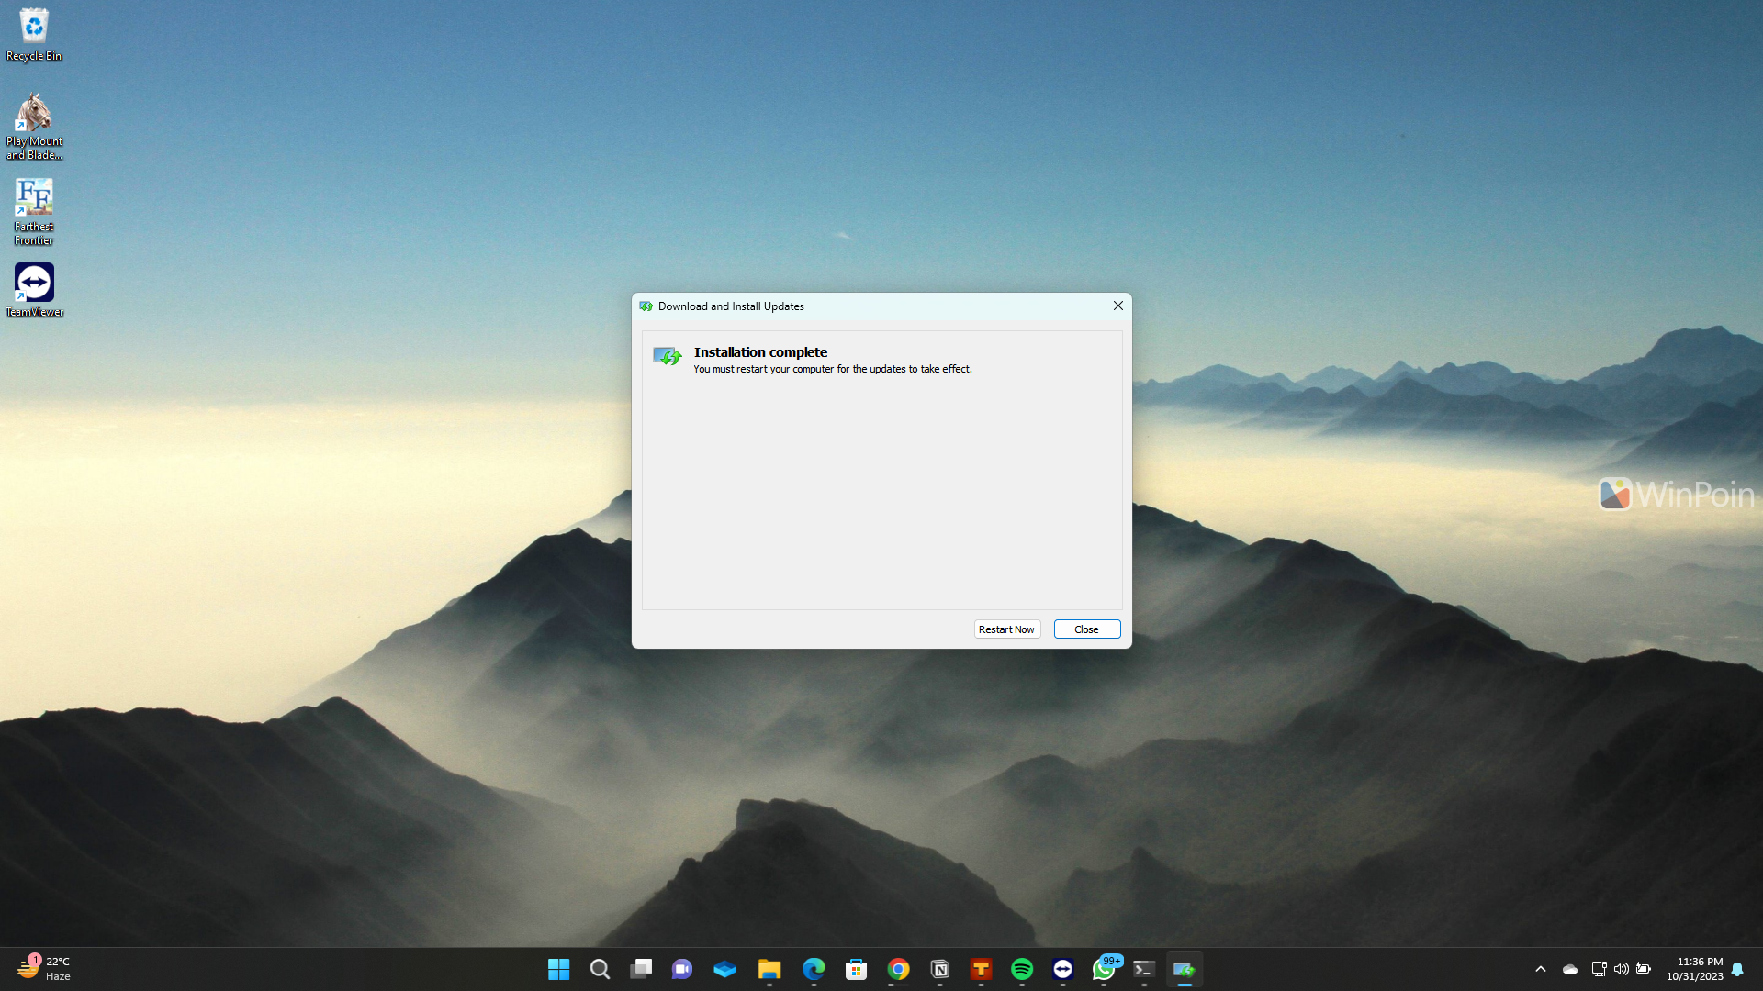
Task: Open WhatsApp with the 99+ badge
Action: (x=1105, y=969)
